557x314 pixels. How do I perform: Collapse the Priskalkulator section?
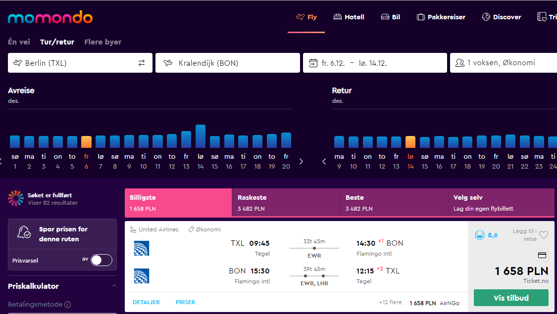[x=114, y=286]
